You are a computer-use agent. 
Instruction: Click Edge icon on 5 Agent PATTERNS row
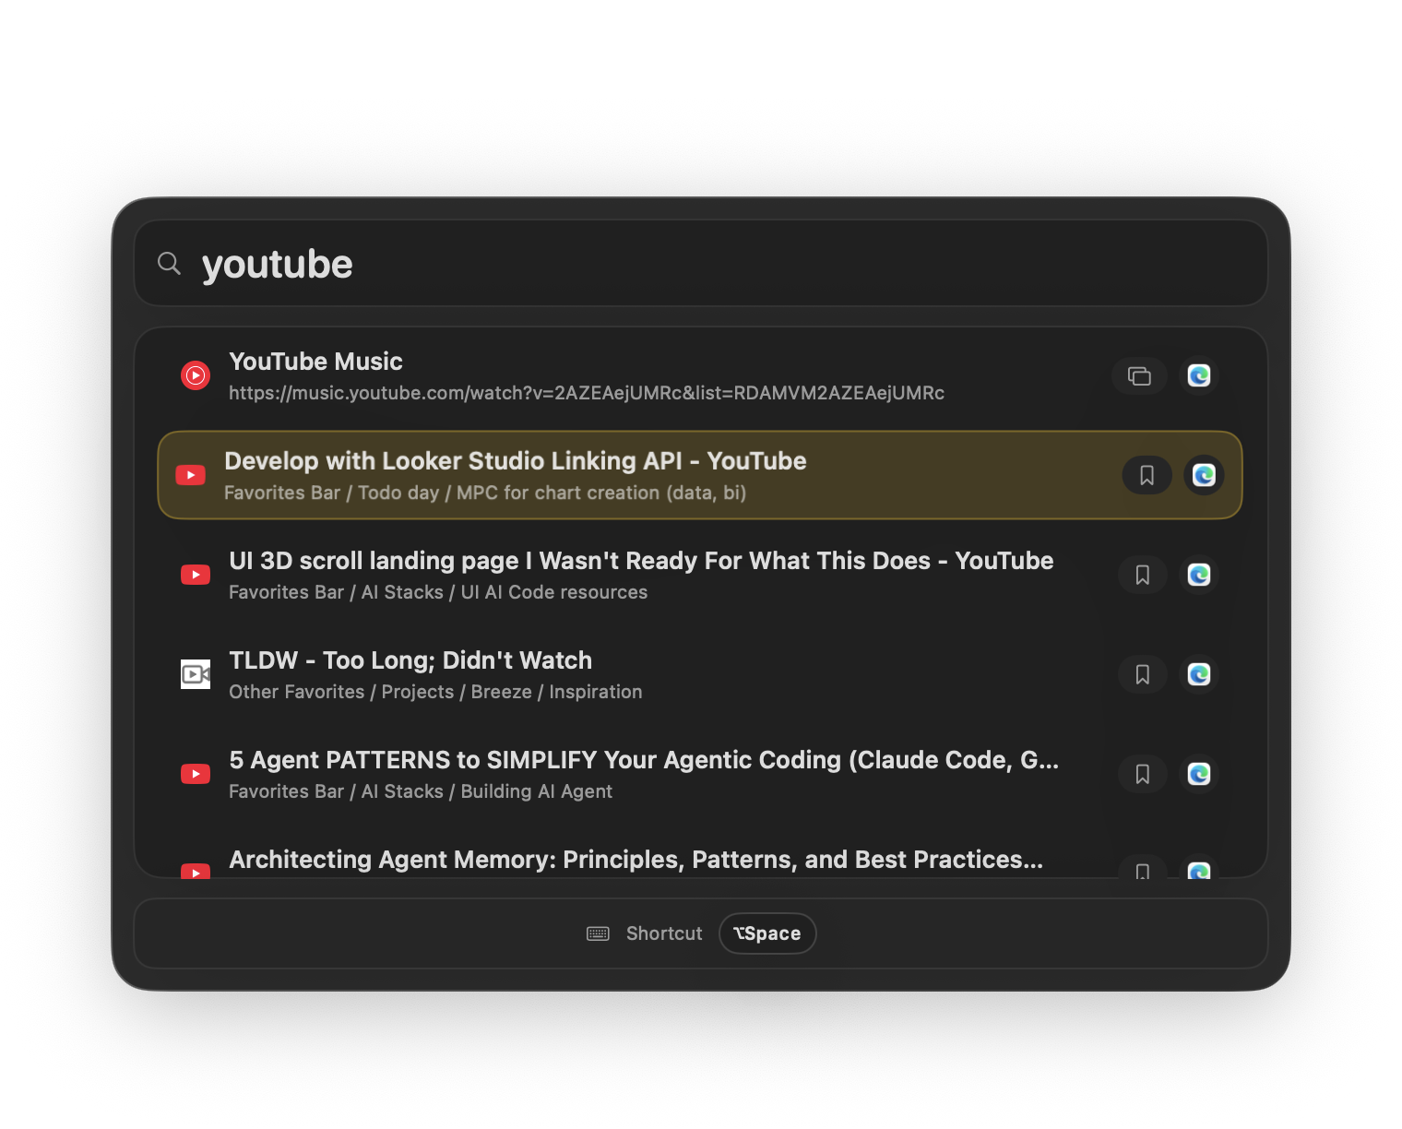click(x=1199, y=774)
